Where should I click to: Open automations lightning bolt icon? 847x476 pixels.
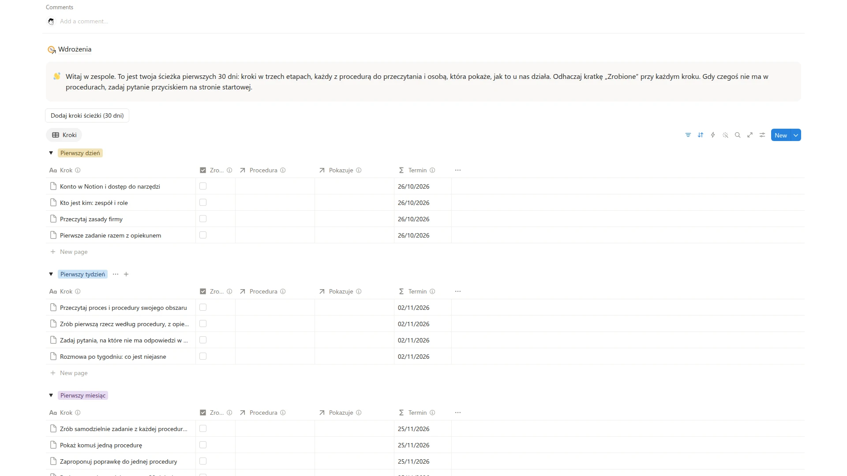coord(712,135)
